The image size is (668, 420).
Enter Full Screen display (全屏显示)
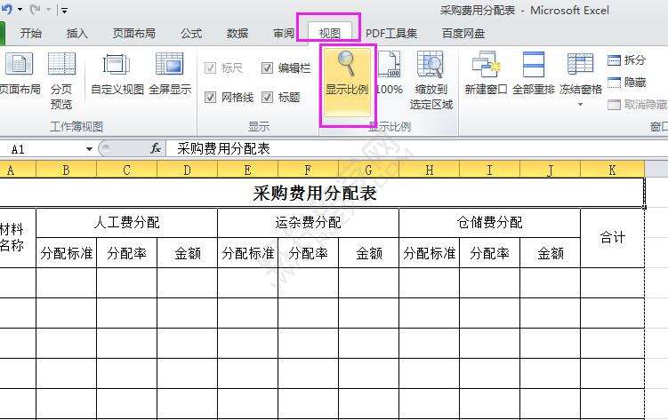170,74
